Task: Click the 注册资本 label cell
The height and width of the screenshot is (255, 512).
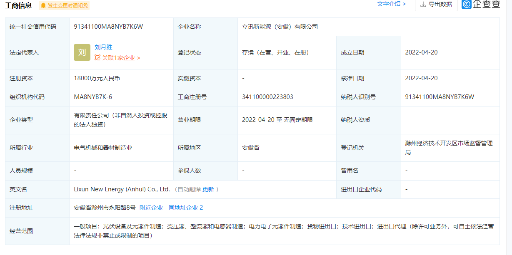Action: [x=37, y=78]
